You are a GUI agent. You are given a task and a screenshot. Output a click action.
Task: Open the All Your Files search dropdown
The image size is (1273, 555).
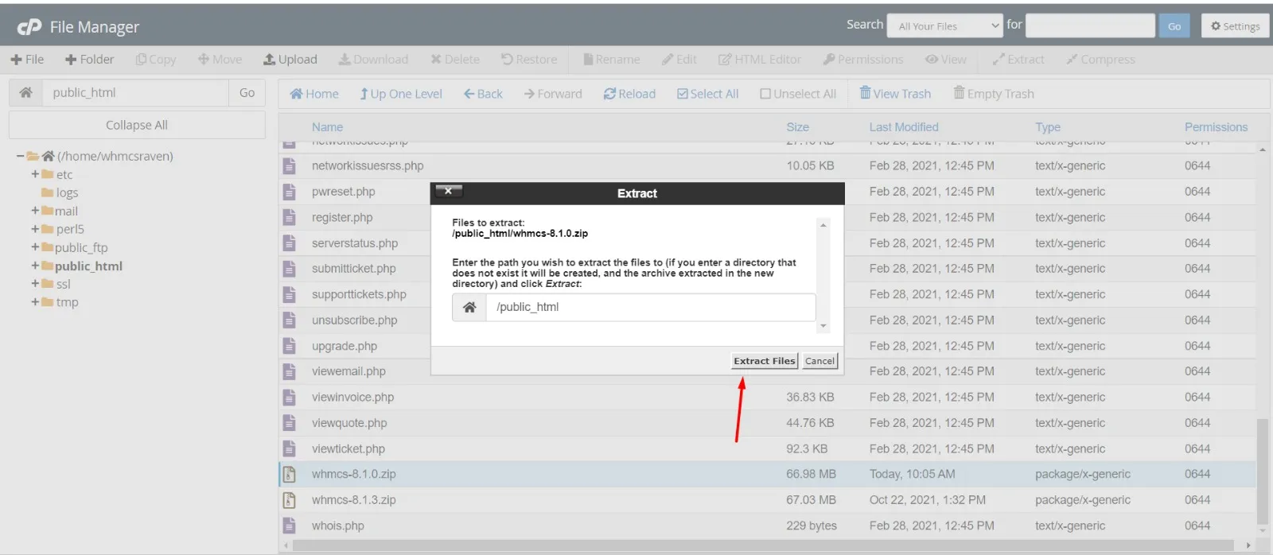pos(944,26)
